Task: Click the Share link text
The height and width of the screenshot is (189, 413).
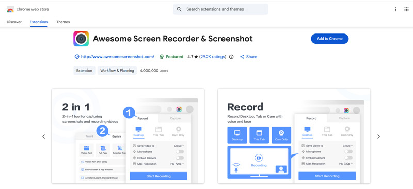Action: 251,57
